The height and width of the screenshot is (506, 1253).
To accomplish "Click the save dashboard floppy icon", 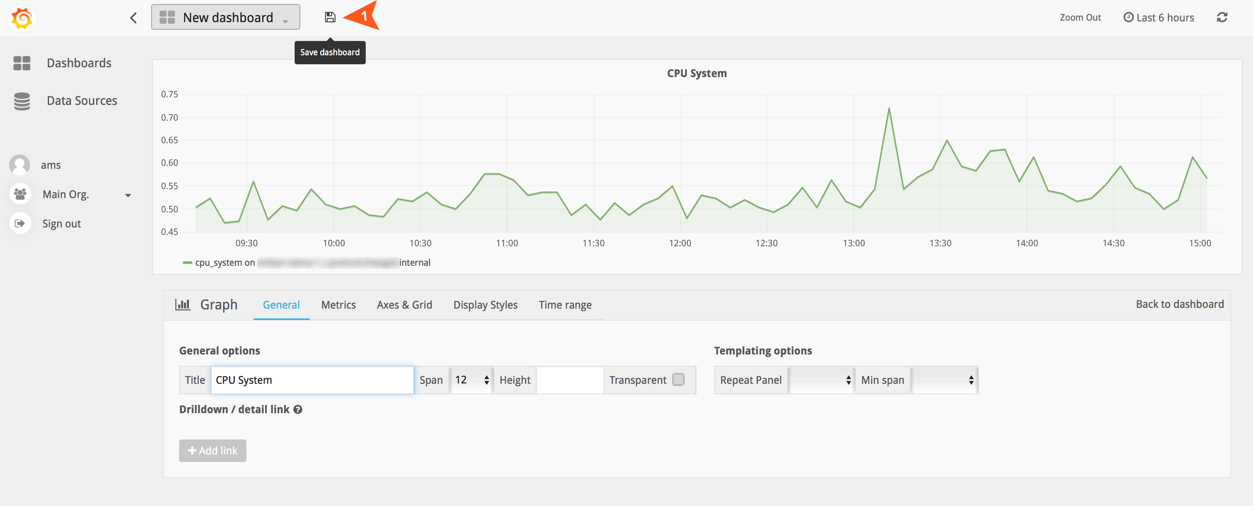I will click(330, 18).
